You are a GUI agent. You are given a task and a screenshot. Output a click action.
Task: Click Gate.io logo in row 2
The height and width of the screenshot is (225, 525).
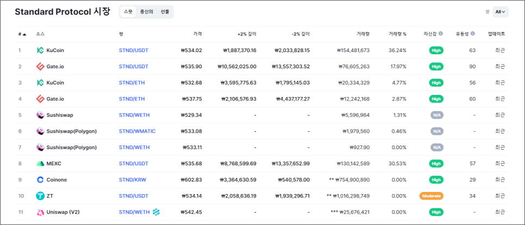tap(40, 67)
